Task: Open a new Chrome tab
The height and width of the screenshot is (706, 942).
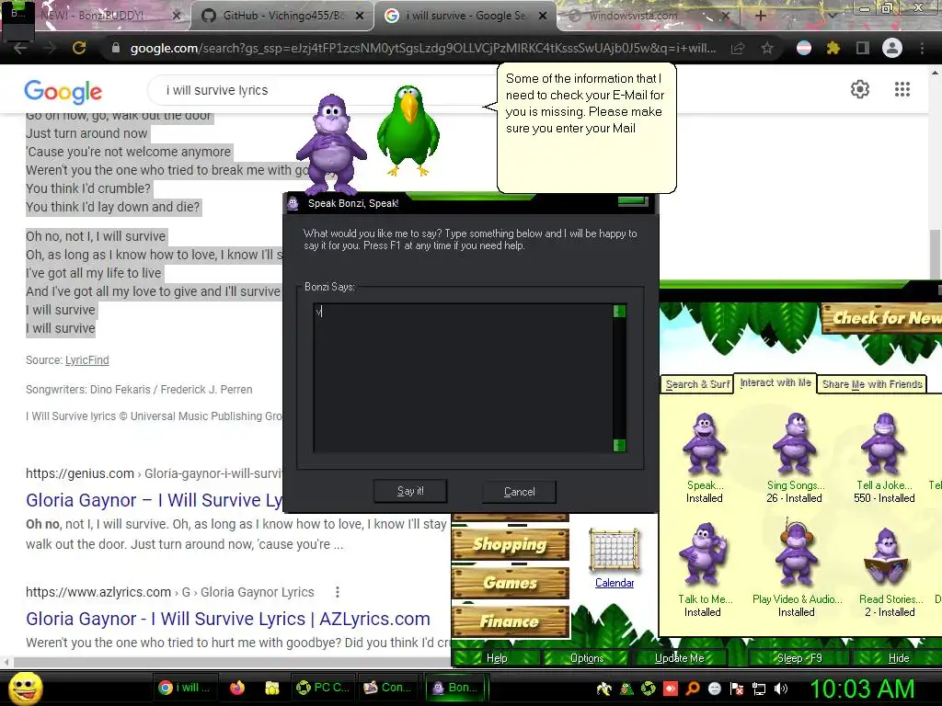Action: point(760,16)
